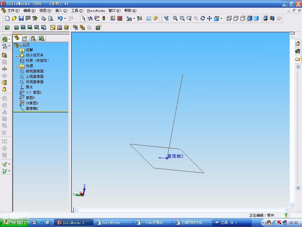The width and height of the screenshot is (302, 227).
Task: Select 3D草图3 item
Action: click(32, 103)
